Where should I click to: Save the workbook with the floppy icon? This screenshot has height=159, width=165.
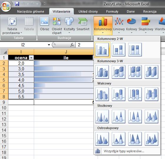pyautogui.click(x=17, y=4)
